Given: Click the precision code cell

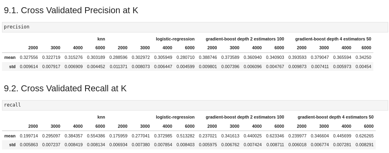Looking at the screenshot, I should 195,27.
